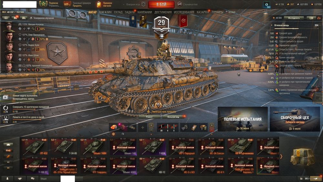
Task: Toggle Ускоренное обучение crew training
Action: tap(42, 18)
